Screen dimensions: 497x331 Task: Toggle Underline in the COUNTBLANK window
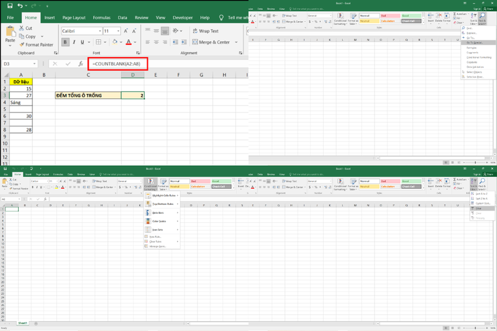point(83,42)
